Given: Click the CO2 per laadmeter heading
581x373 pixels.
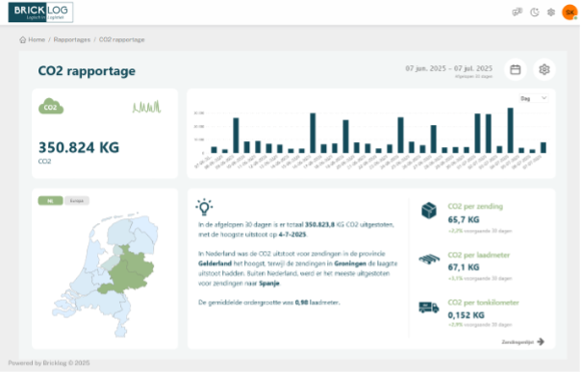Looking at the screenshot, I should tap(479, 255).
